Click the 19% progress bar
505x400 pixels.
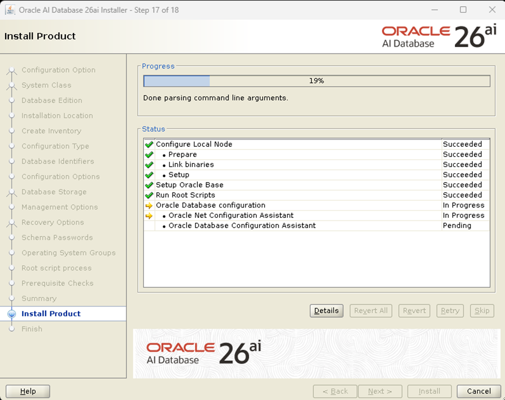click(x=316, y=81)
